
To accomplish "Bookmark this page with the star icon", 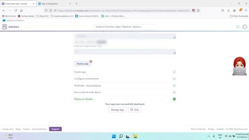I will click(x=198, y=10).
